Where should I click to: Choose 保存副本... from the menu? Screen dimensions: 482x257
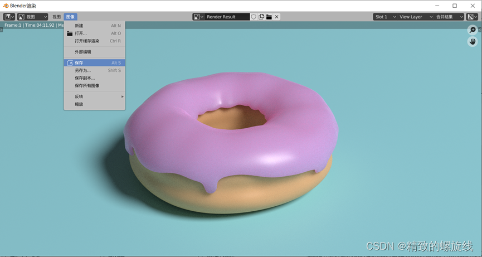click(x=94, y=78)
